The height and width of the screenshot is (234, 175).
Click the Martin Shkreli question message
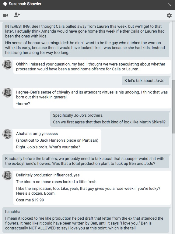[x=109, y=122]
